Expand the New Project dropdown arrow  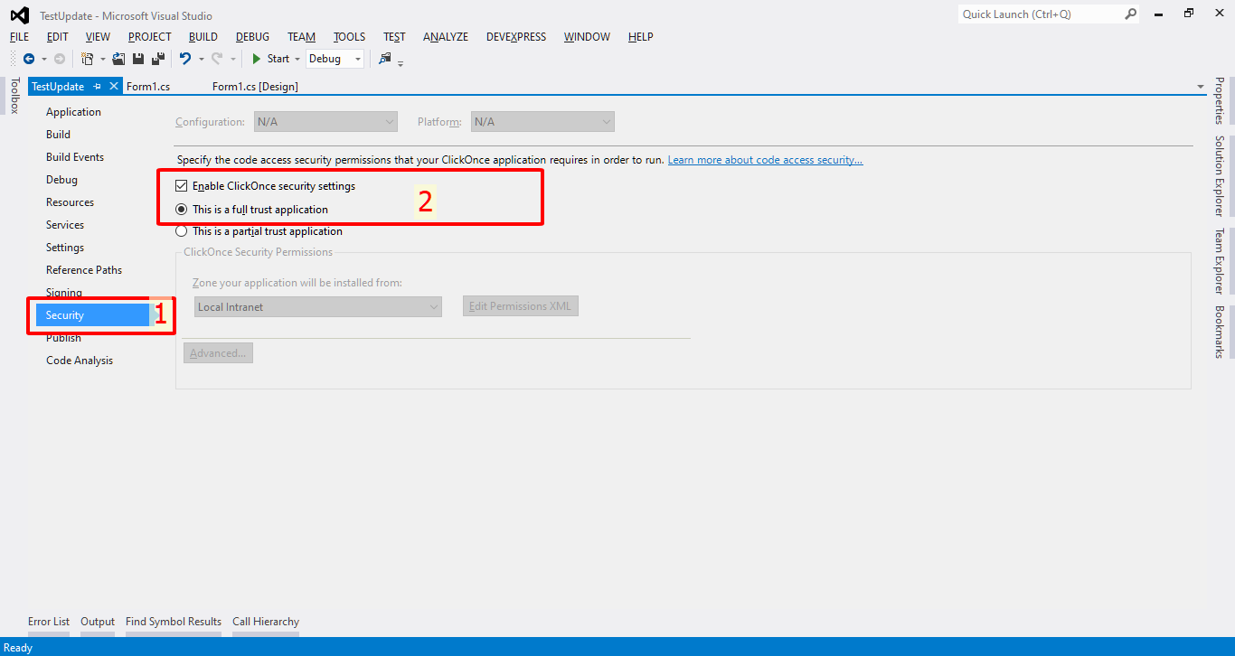click(x=102, y=59)
